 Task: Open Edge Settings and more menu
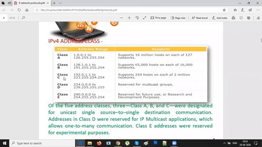pyautogui.click(x=258, y=10)
